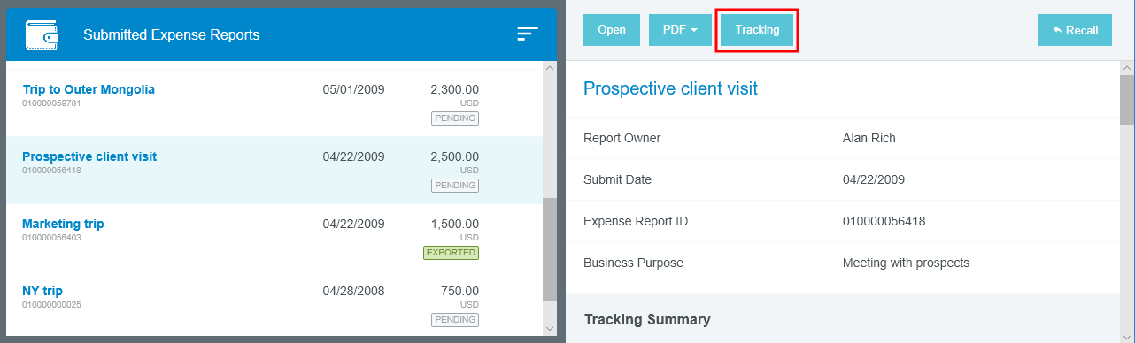Click list scrollbar down arrow
The width and height of the screenshot is (1135, 343).
550,329
